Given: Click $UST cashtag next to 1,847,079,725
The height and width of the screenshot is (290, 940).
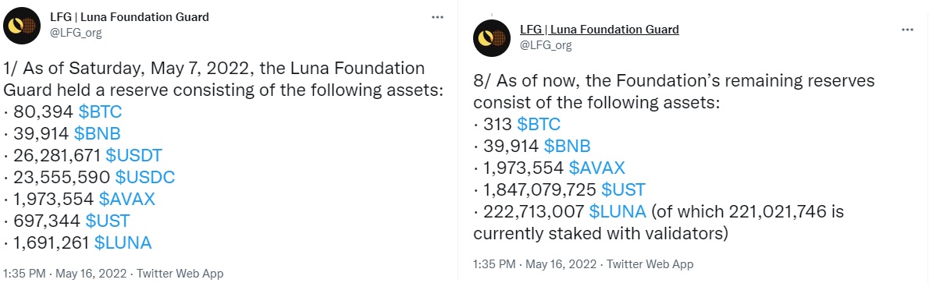Looking at the screenshot, I should 623,189.
